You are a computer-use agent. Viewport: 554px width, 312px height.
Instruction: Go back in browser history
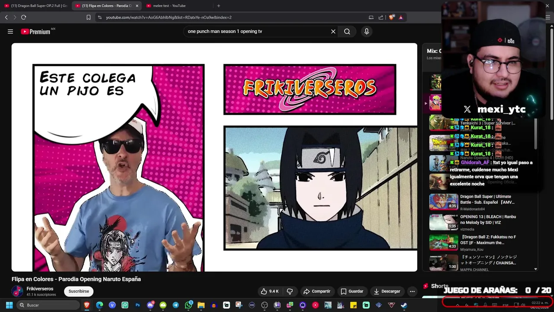[x=6, y=17]
